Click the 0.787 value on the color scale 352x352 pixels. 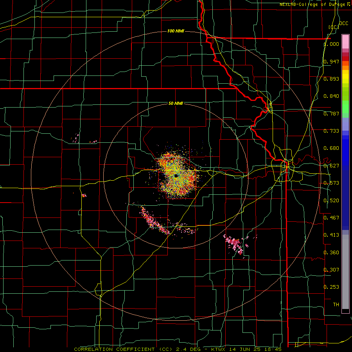coord(331,113)
